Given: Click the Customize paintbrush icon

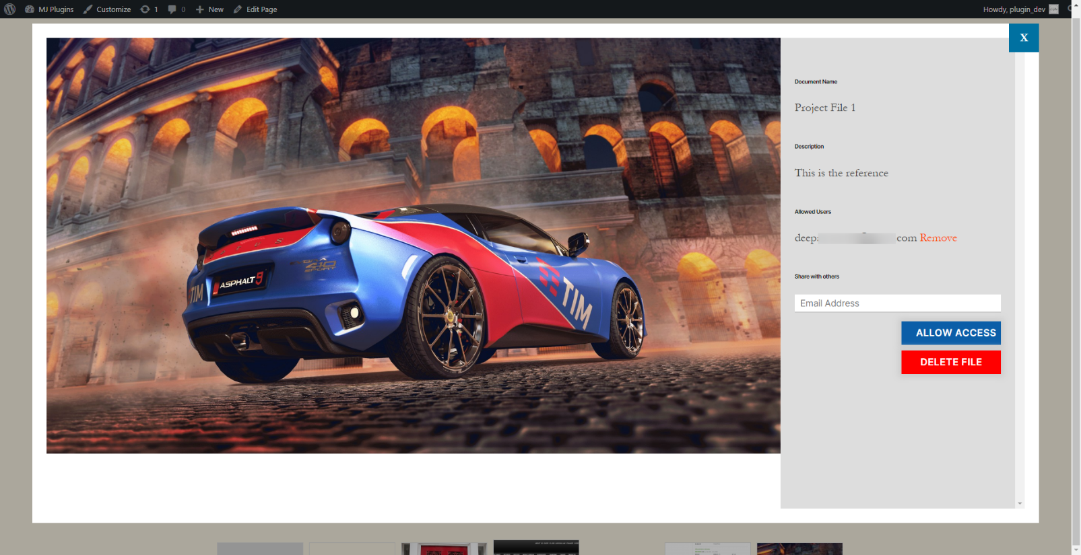Looking at the screenshot, I should 88,9.
